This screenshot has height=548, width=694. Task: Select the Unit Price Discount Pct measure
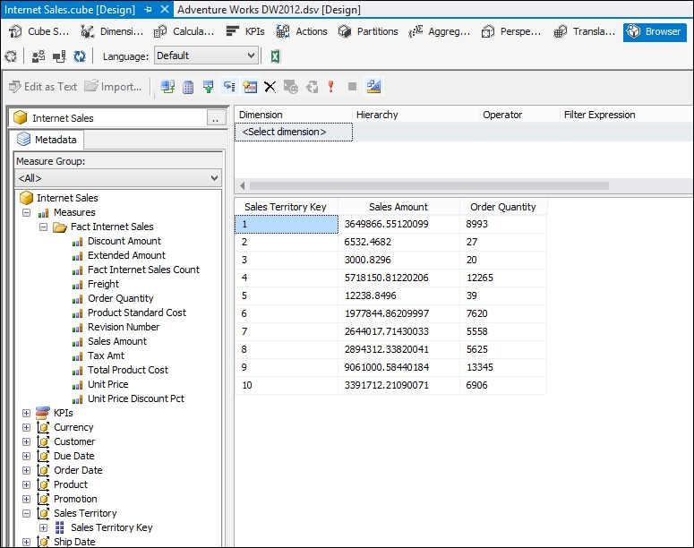136,398
